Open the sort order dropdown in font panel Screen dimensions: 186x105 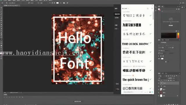click(x=126, y=8)
